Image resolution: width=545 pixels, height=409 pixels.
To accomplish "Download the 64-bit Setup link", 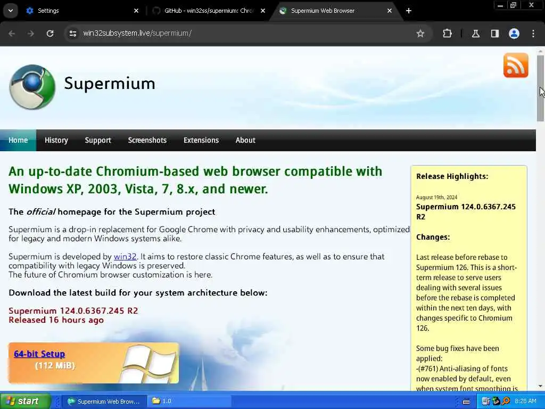I will coord(39,354).
